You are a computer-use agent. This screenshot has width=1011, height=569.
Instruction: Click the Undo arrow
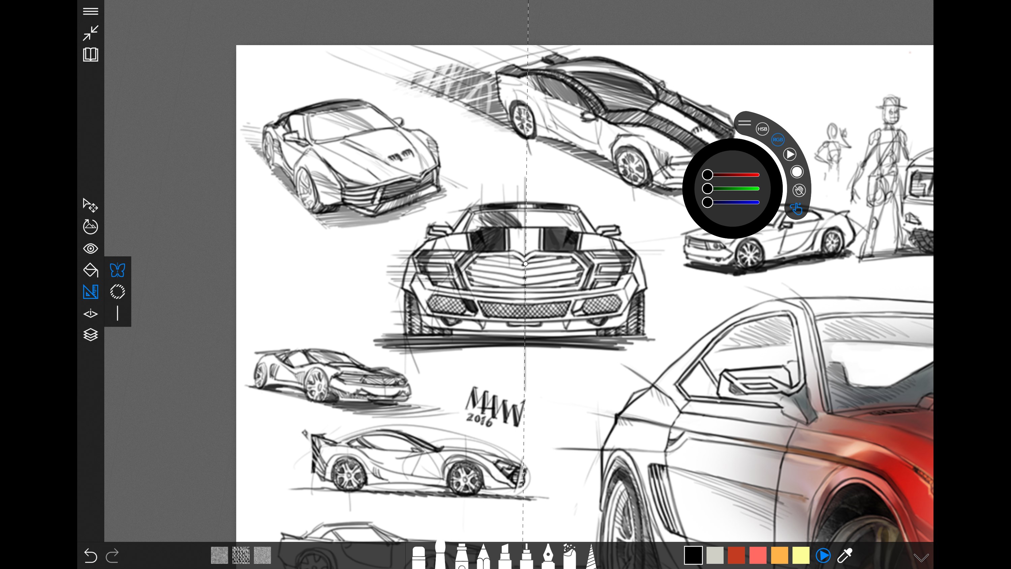click(91, 556)
